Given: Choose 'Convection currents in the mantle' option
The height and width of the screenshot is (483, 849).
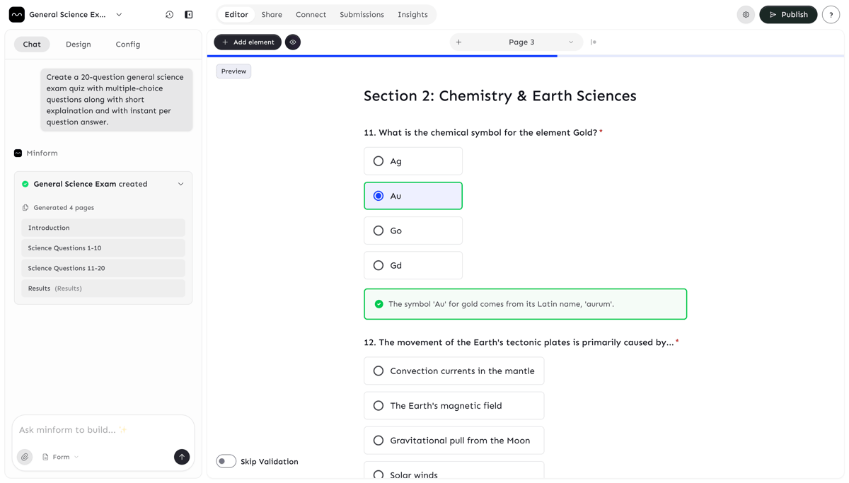Looking at the screenshot, I should tap(379, 371).
